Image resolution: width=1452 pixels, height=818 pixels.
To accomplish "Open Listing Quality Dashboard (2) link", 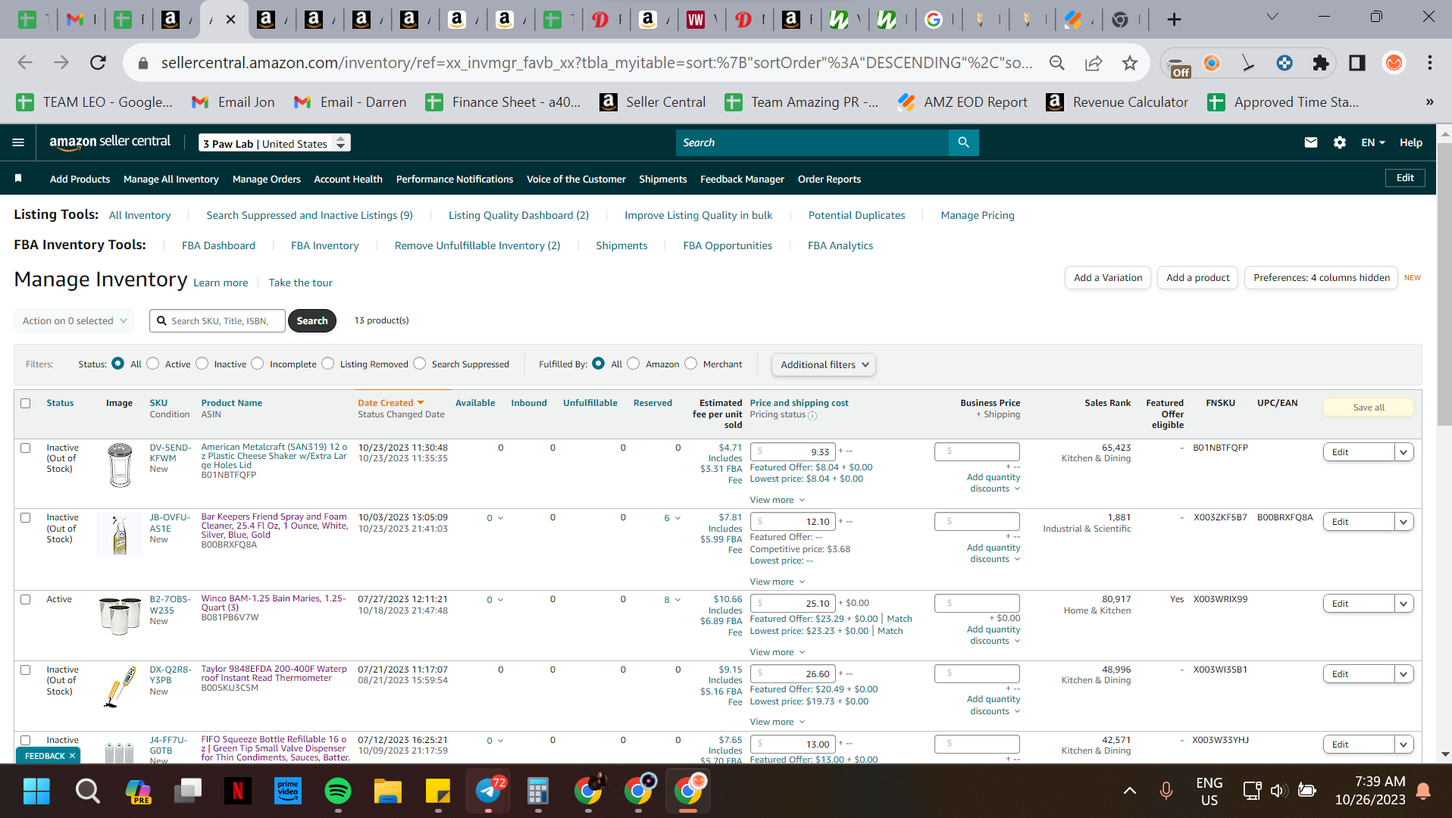I will 518,215.
